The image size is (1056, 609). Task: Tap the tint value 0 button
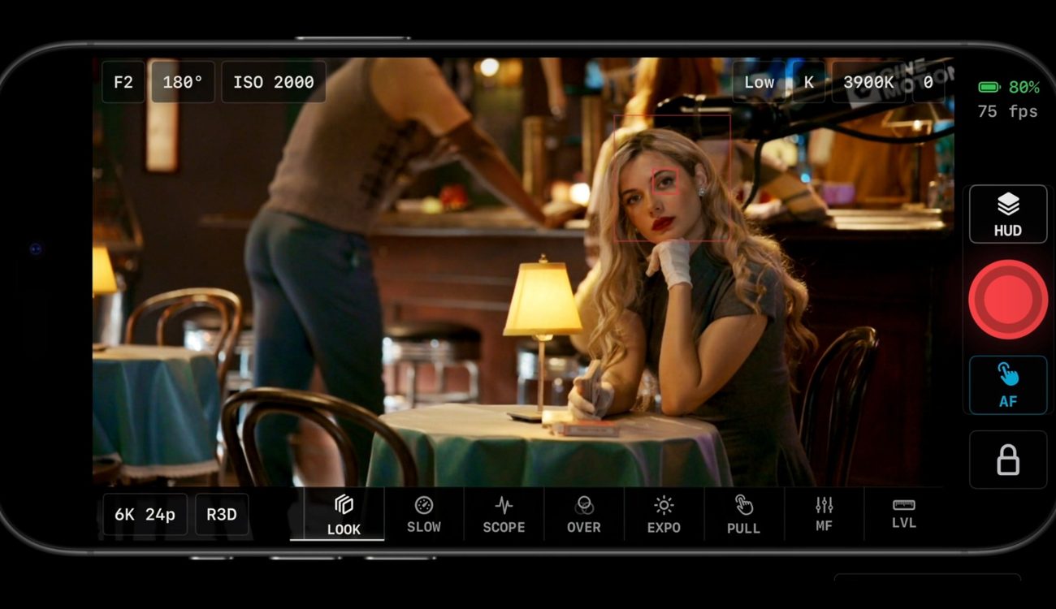(928, 82)
